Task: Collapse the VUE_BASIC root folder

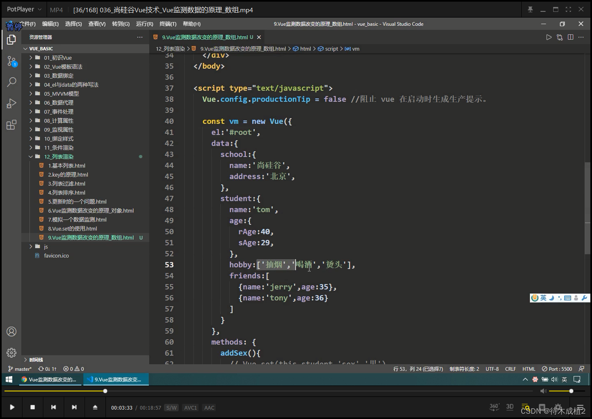Action: click(85, 49)
